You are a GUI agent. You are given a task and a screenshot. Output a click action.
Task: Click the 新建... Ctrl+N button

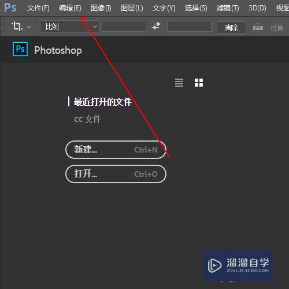(x=116, y=150)
